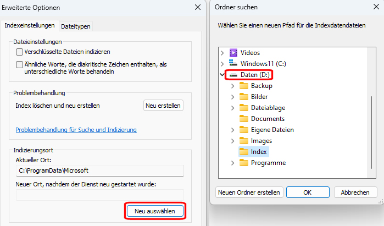Screen dimensions: 384x226
Task: Click the Eigene Dateien folder icon
Action: (244, 130)
